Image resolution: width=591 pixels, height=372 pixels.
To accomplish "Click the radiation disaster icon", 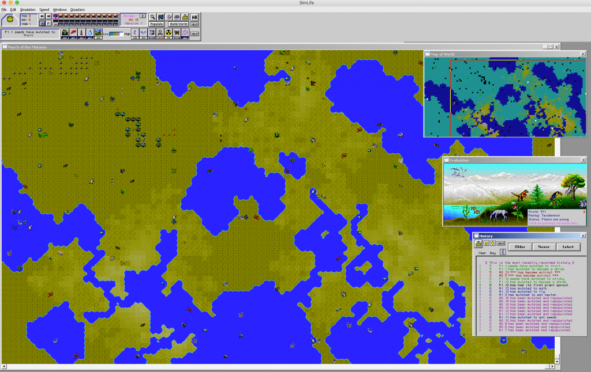I will click(169, 32).
